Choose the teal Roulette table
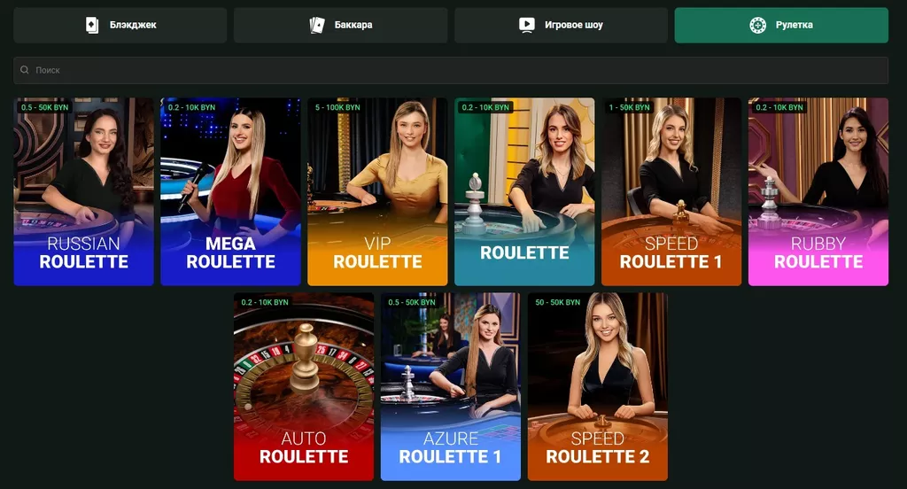 click(x=524, y=191)
